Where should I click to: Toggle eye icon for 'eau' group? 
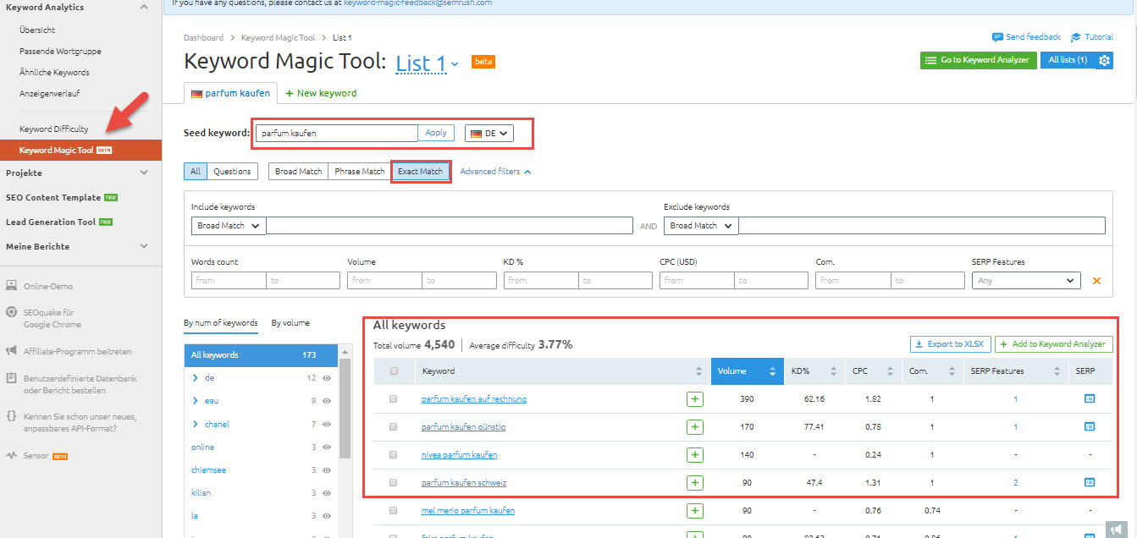point(327,401)
